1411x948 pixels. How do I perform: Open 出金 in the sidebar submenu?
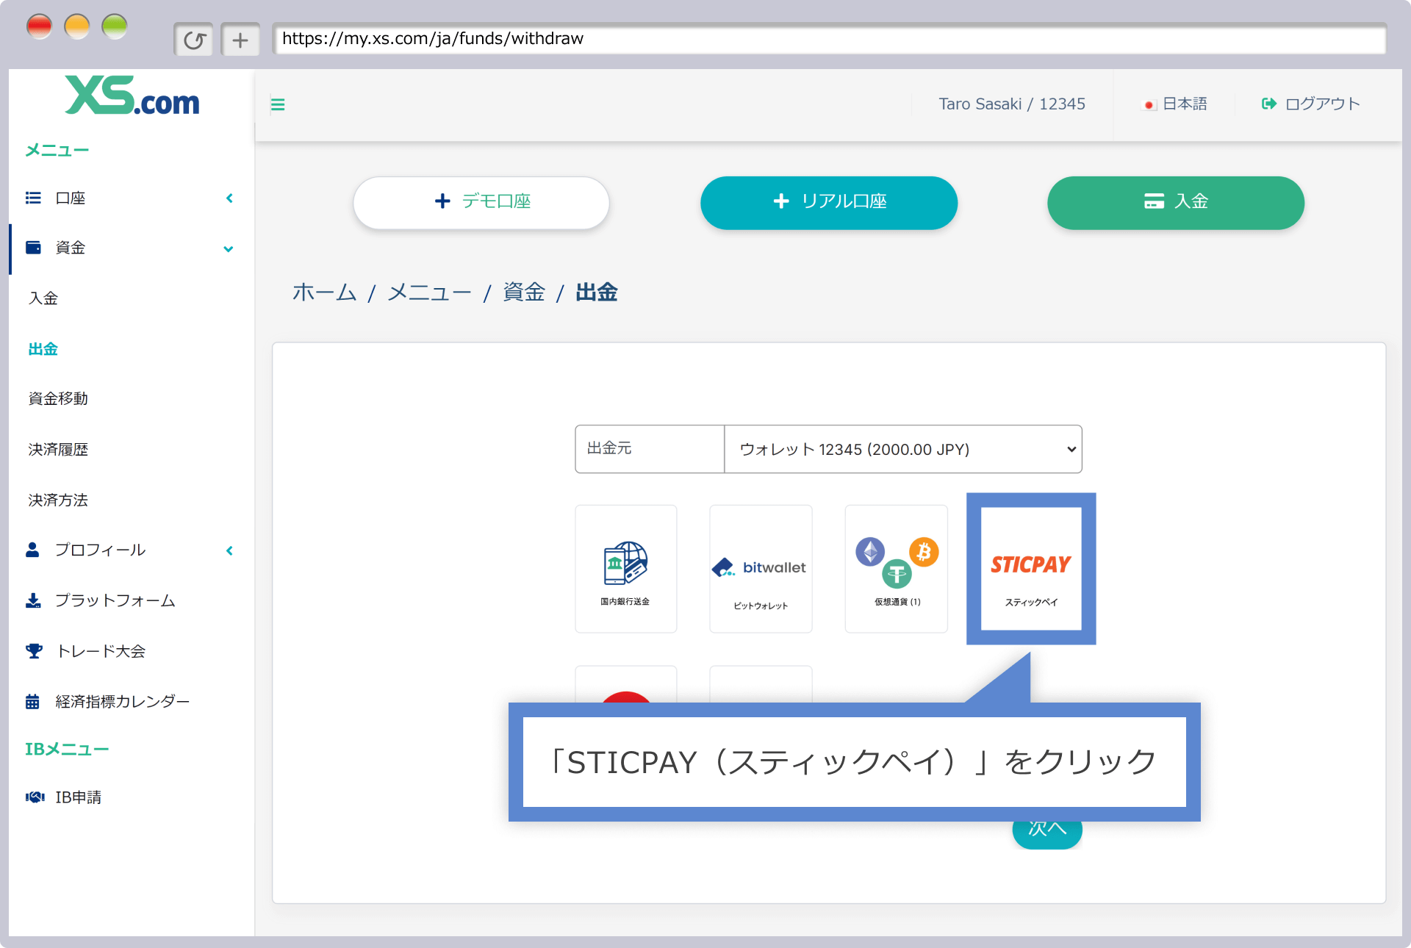(x=43, y=349)
